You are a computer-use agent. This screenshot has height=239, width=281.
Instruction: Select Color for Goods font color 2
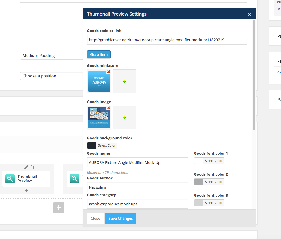pyautogui.click(x=213, y=182)
